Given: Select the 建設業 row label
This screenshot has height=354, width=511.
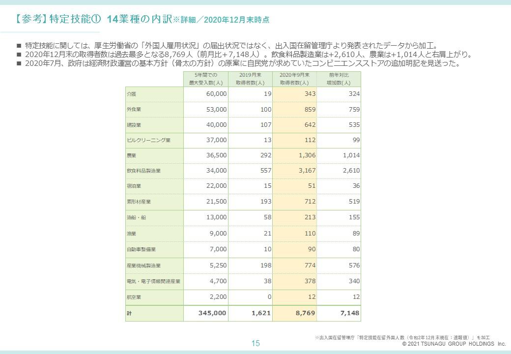Looking at the screenshot, I should pyautogui.click(x=134, y=125).
